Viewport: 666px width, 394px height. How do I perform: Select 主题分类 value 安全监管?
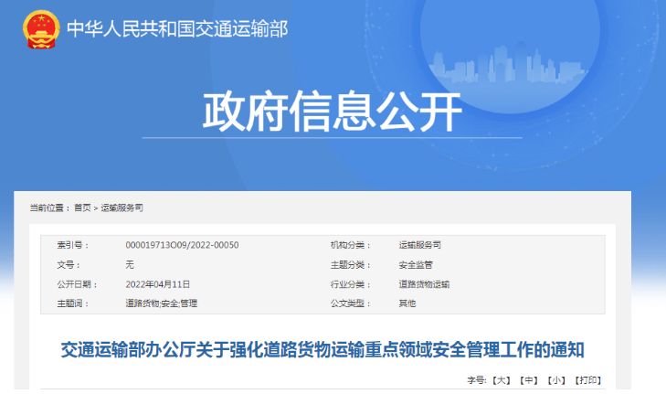tap(416, 265)
